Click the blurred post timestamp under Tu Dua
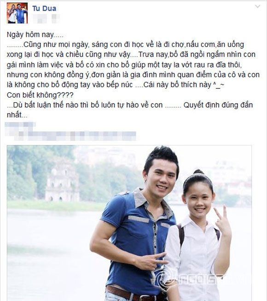This screenshot has width=267, height=301. coord(40,19)
